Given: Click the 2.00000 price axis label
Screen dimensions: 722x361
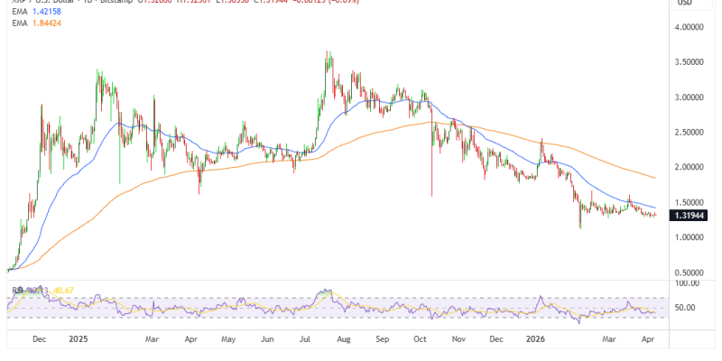Looking at the screenshot, I should click(689, 168).
